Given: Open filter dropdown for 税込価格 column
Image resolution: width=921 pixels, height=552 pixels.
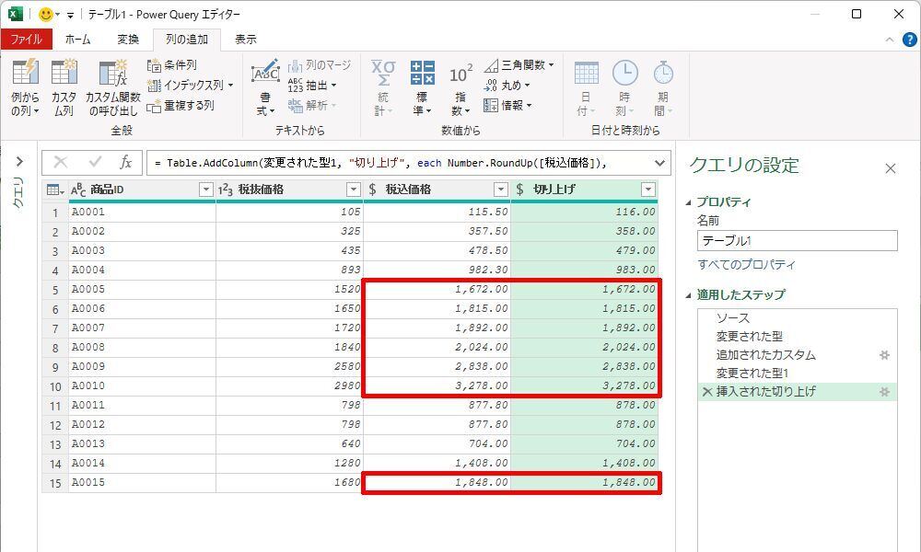Looking at the screenshot, I should tap(500, 190).
